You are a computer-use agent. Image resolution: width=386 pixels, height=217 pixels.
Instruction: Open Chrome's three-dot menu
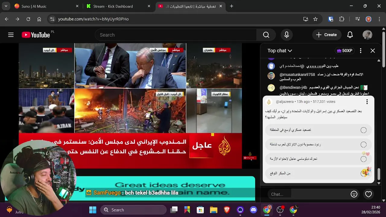[379, 19]
